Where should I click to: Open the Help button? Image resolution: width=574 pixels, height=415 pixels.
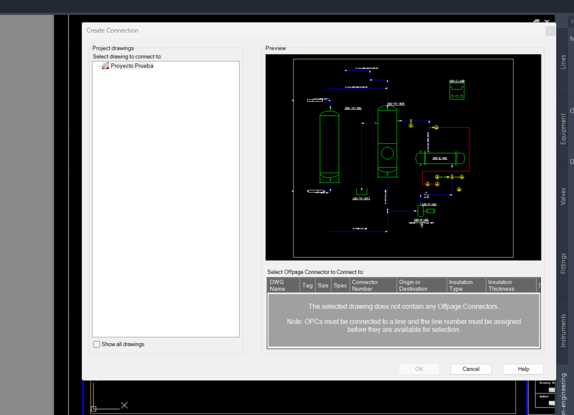click(x=523, y=369)
